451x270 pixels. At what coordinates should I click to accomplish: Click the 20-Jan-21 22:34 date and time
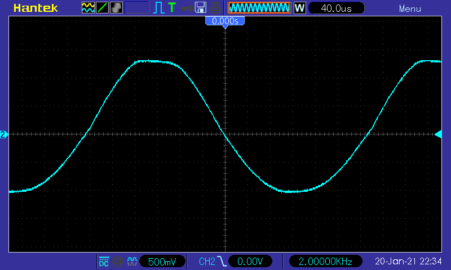[408, 261]
